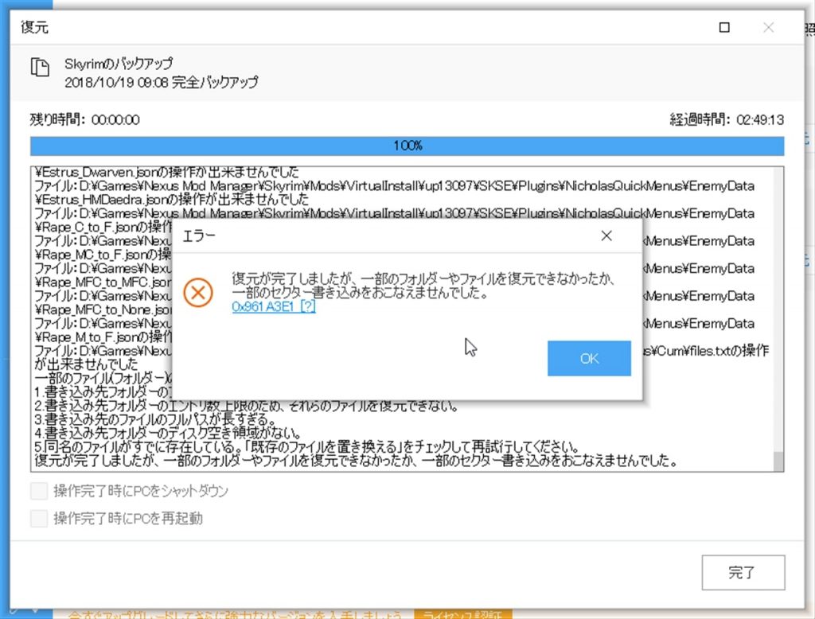
Task: Close the エラー dialog with its X
Action: click(x=606, y=236)
